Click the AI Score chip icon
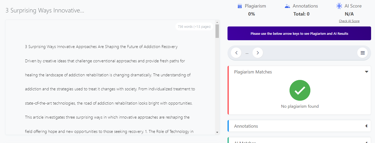375x143 pixels. point(339,6)
